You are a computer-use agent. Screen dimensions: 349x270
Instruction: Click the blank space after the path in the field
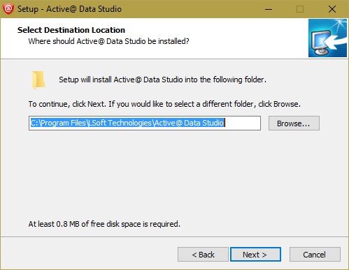click(x=243, y=123)
